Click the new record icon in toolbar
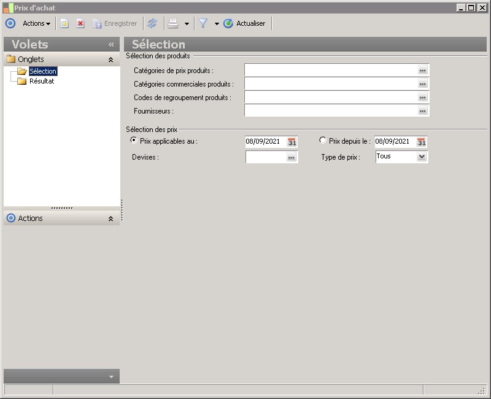The image size is (491, 399). [64, 23]
